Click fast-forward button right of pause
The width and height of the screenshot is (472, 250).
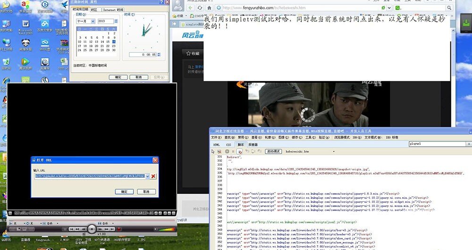pyautogui.click(x=100, y=229)
